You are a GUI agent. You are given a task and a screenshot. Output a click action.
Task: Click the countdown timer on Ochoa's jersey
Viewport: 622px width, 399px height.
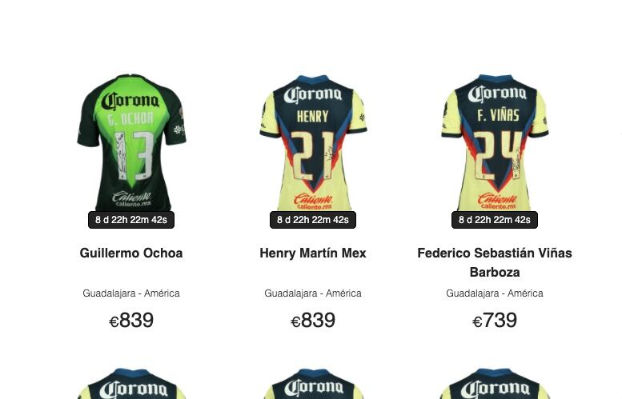(x=131, y=220)
